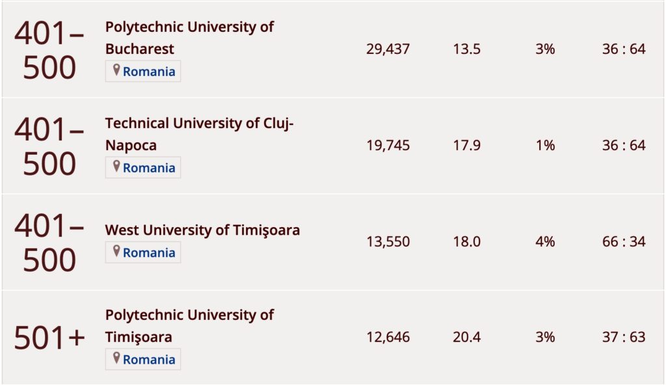Click the 13,550 student count
The width and height of the screenshot is (666, 387).
click(x=388, y=242)
